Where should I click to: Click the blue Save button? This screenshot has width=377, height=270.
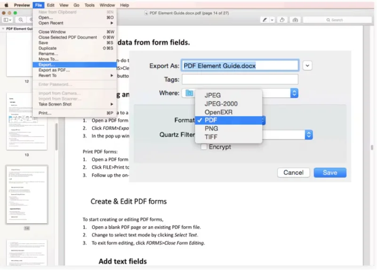click(x=330, y=172)
